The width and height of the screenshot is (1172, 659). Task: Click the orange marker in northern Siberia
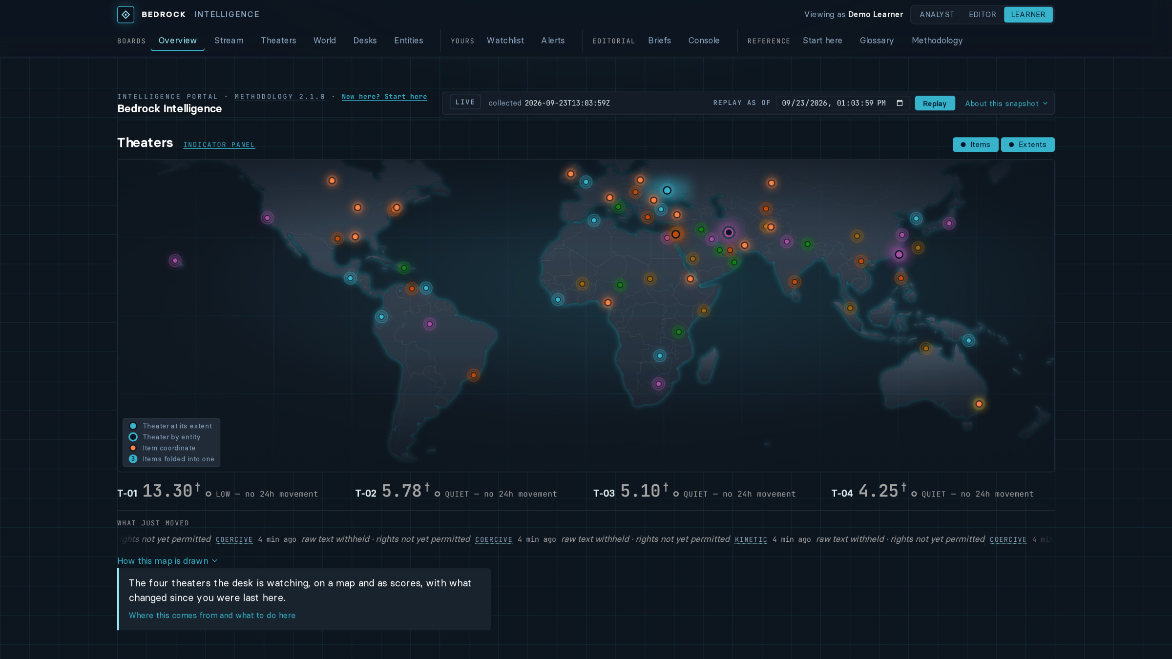click(772, 183)
